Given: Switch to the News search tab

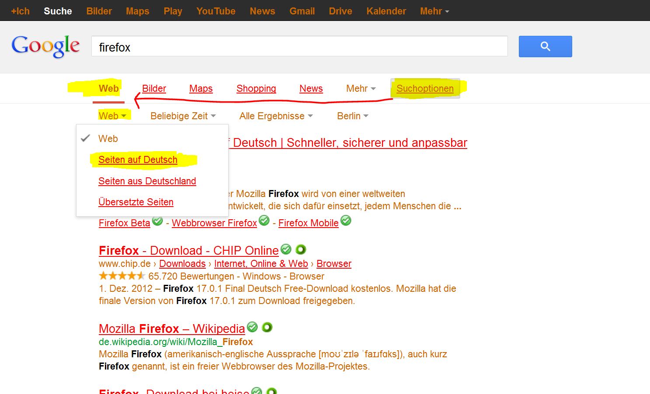Looking at the screenshot, I should 311,89.
